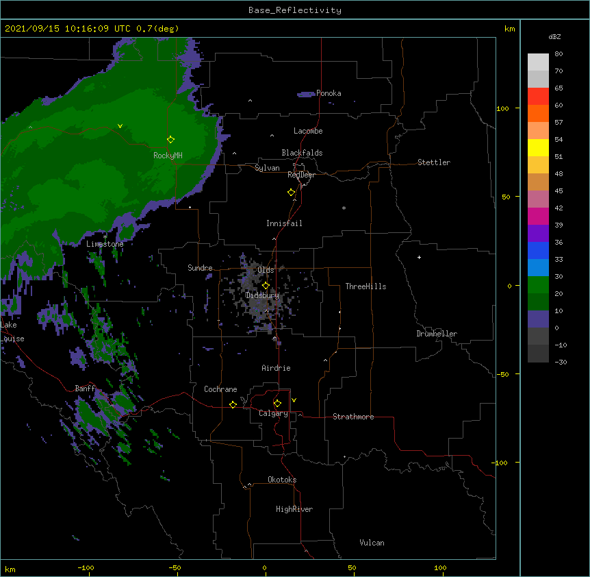Image resolution: width=590 pixels, height=577 pixels.
Task: Click the yellow diamond marker south of RedDeer
Action: pos(291,193)
